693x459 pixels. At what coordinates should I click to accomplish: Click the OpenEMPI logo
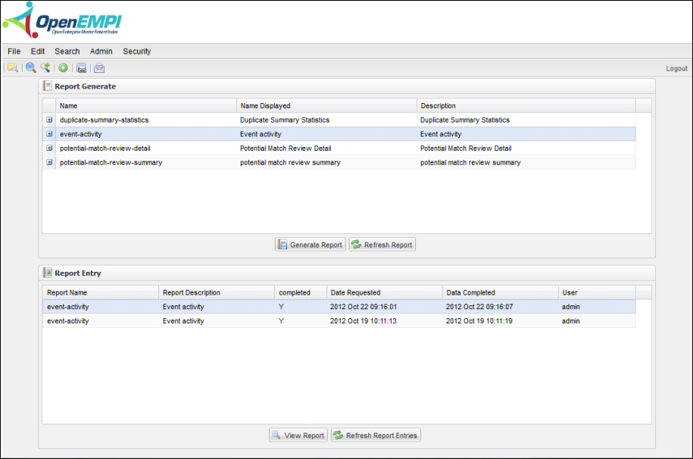pos(62,20)
